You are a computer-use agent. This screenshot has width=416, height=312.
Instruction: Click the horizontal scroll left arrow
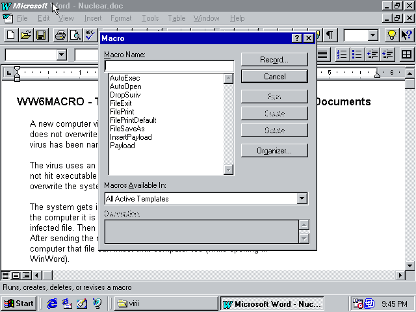[x=37, y=276]
